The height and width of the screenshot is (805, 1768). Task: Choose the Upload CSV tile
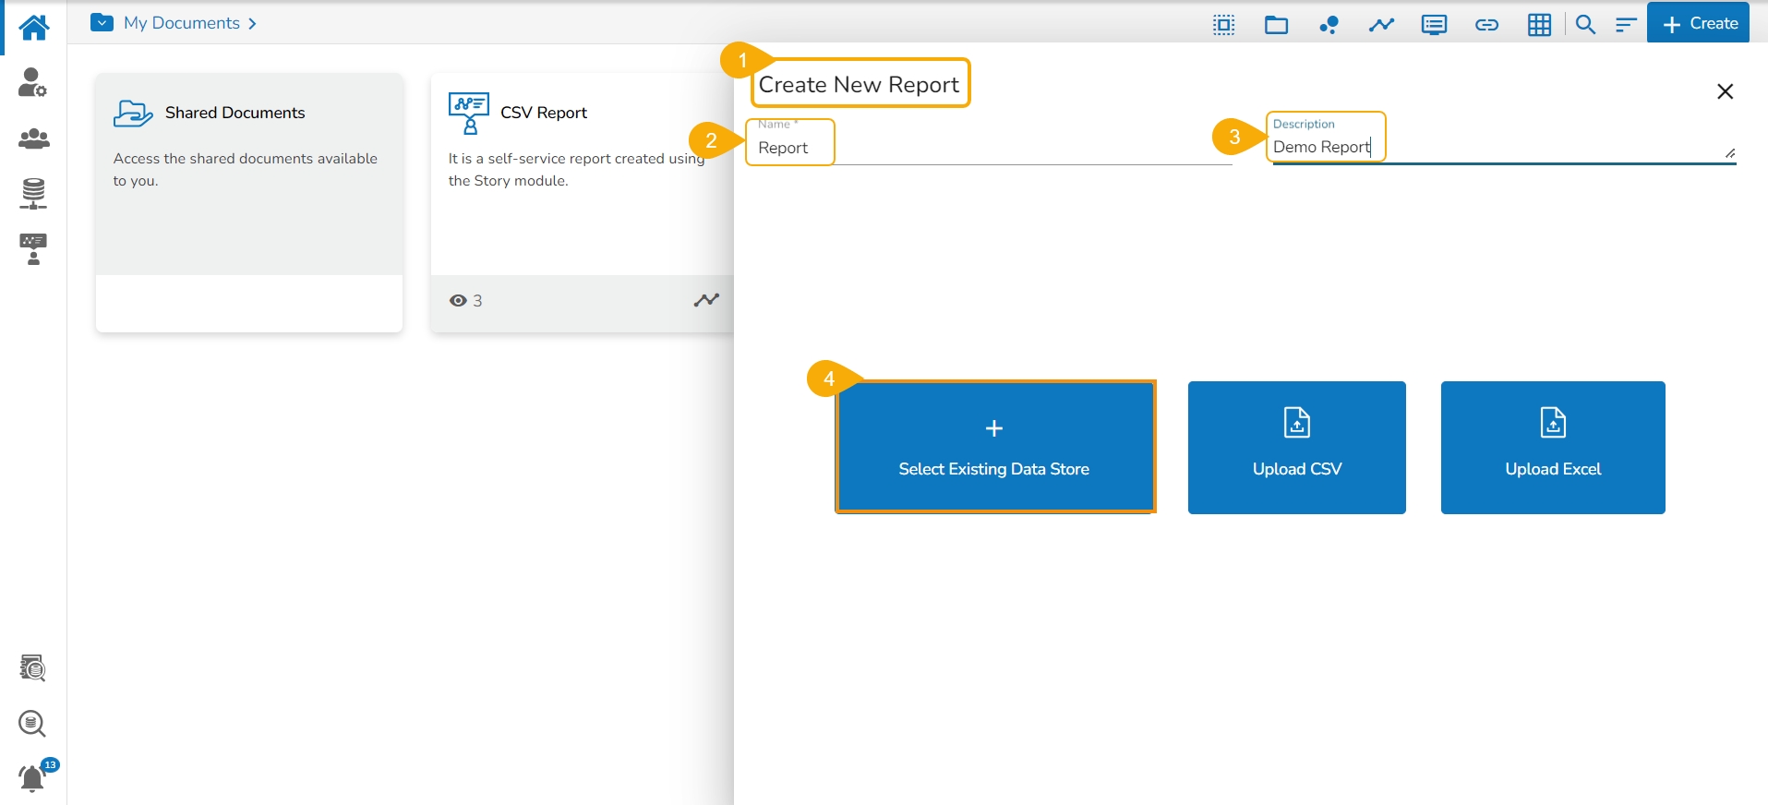1297,448
